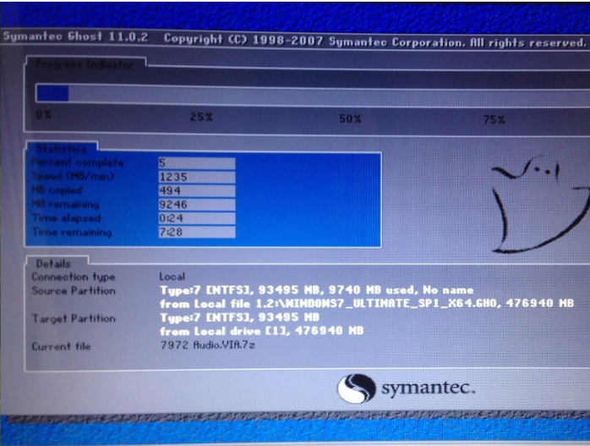Image resolution: width=590 pixels, height=446 pixels.
Task: Click the 75% progress scale marker
Action: [494, 120]
